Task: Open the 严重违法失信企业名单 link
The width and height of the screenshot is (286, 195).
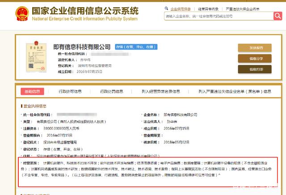Action: 243,9
